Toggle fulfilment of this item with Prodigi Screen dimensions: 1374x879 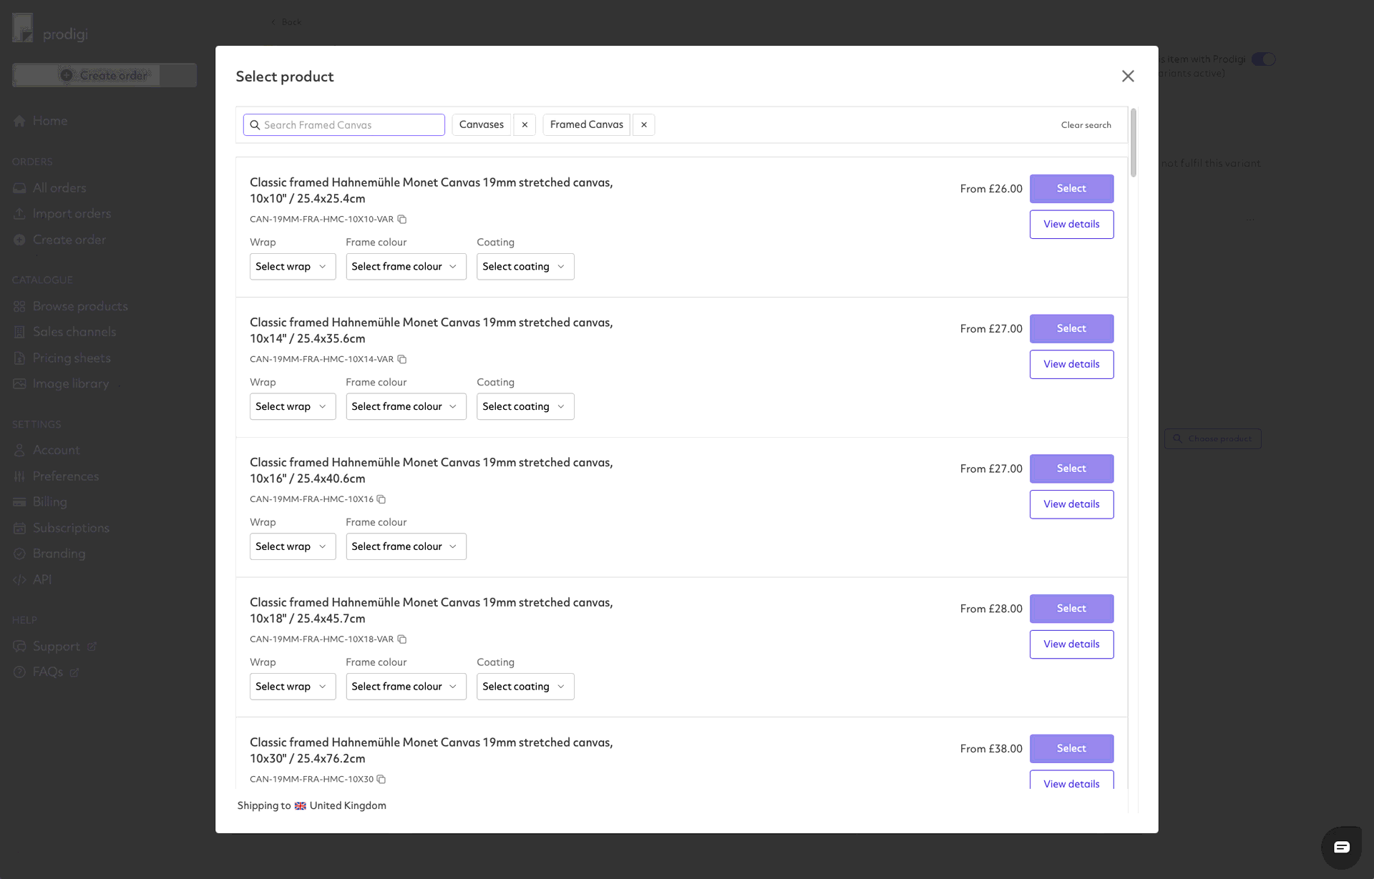pyautogui.click(x=1262, y=59)
